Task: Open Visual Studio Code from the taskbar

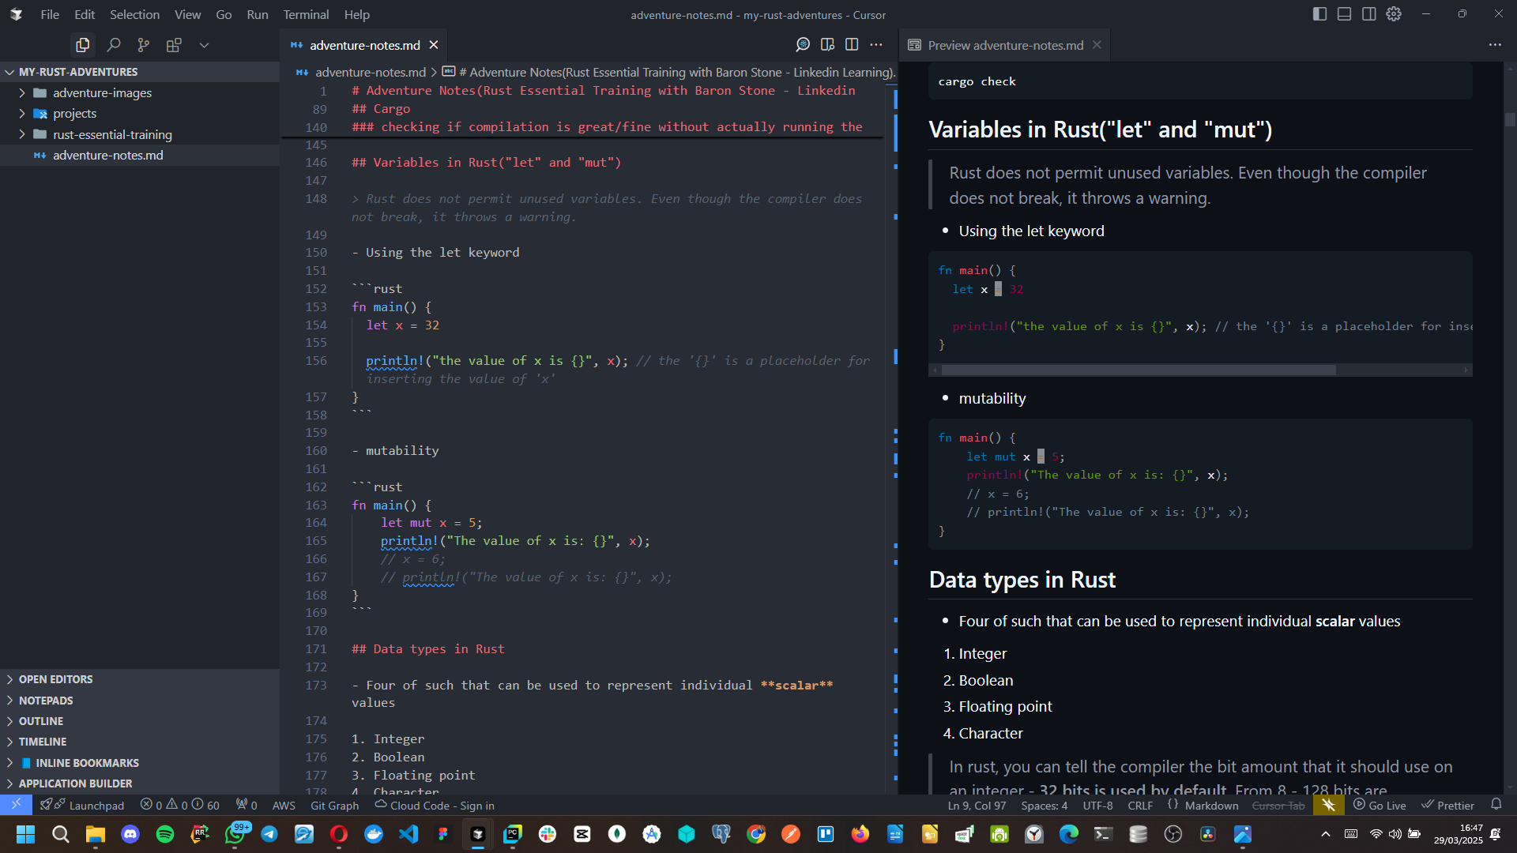Action: click(x=408, y=834)
